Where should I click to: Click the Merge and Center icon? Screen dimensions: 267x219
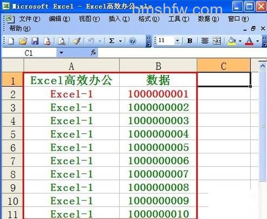tap(217, 41)
